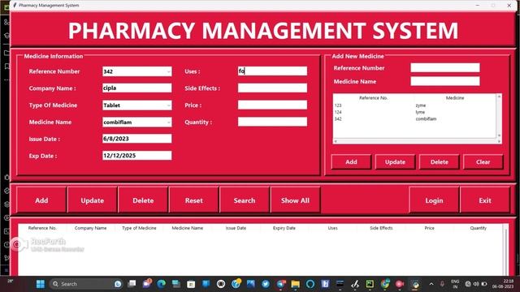Click the main Delete button in button row
This screenshot has width=520, height=292.
point(143,200)
